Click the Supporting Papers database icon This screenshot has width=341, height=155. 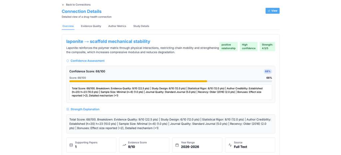pyautogui.click(x=71, y=145)
